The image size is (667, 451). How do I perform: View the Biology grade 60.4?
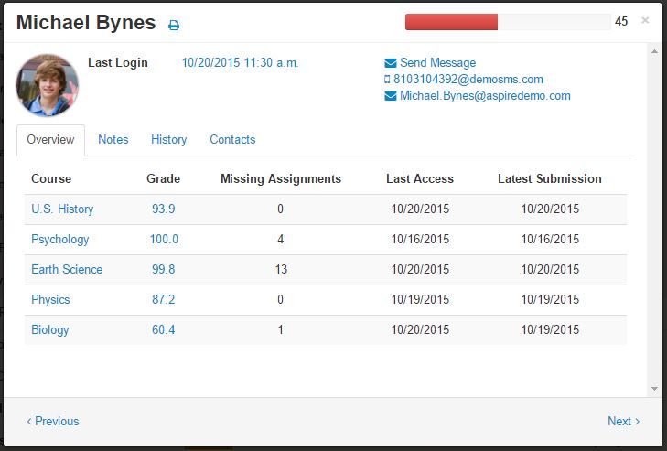pyautogui.click(x=164, y=330)
